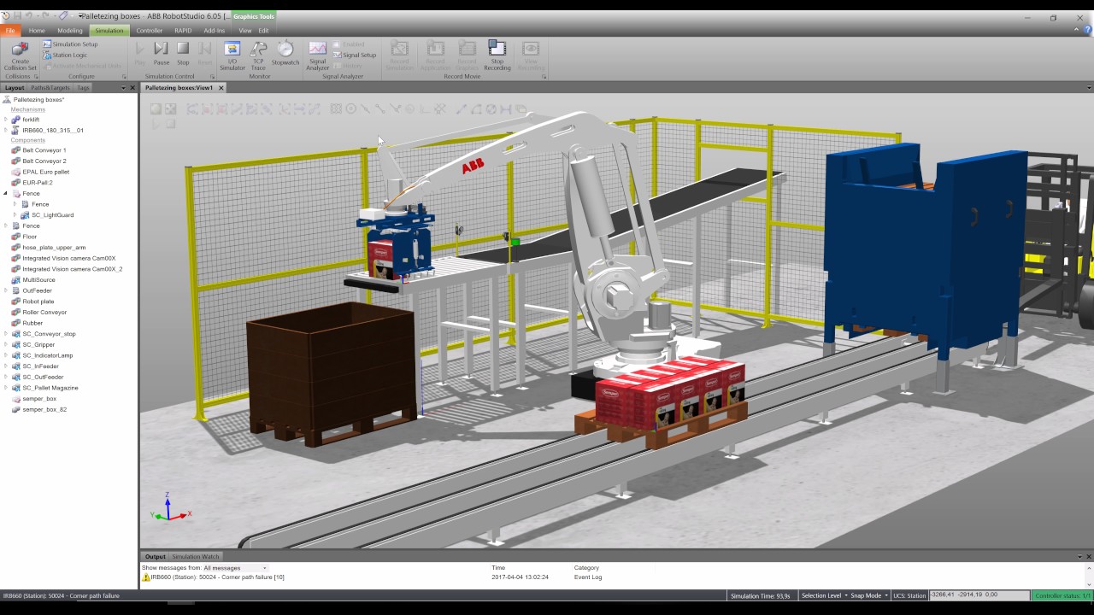Select semper_box item

point(39,399)
